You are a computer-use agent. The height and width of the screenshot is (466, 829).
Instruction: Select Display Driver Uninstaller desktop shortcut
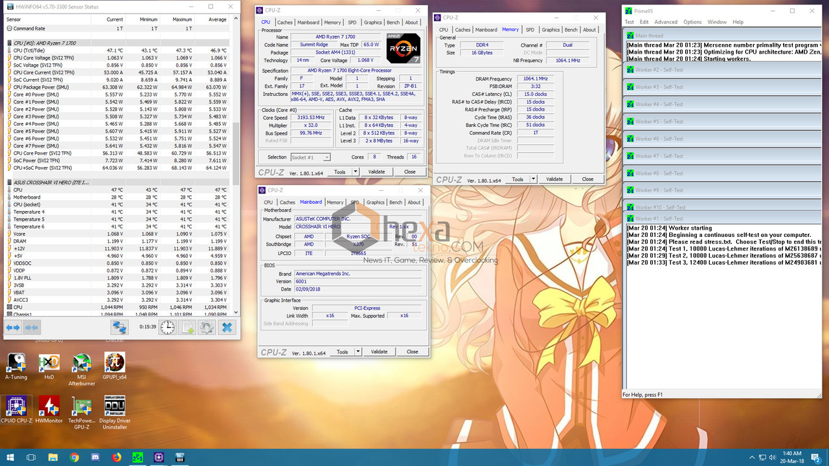115,413
